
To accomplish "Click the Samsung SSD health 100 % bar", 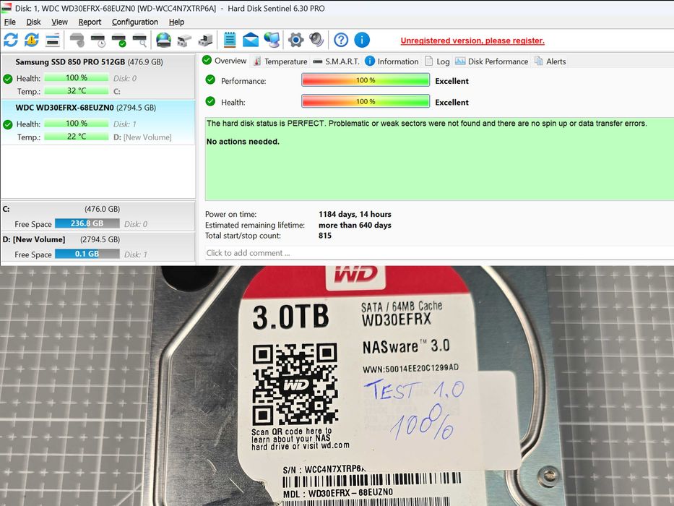I will coord(76,77).
